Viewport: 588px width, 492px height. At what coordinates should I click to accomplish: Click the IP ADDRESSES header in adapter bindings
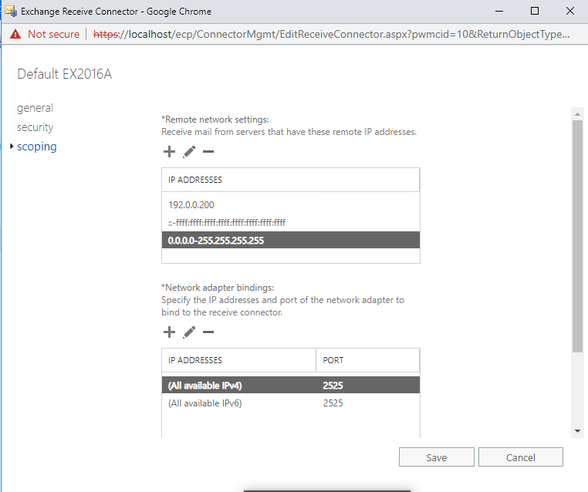point(239,360)
